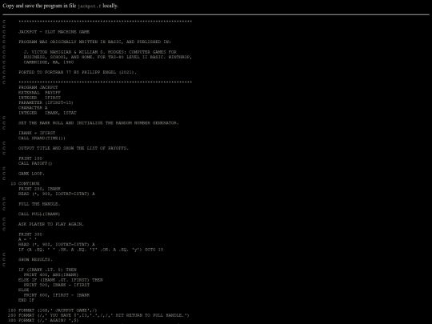Click the 'CALL PULL(IBANK)' statement
This screenshot has width=432, height=324.
(x=39, y=214)
